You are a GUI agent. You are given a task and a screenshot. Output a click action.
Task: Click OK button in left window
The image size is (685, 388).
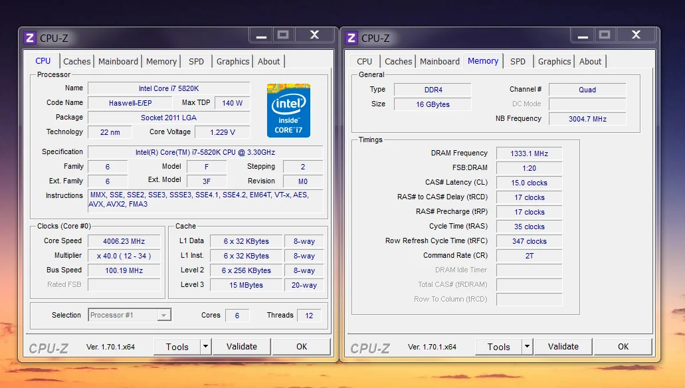(302, 347)
